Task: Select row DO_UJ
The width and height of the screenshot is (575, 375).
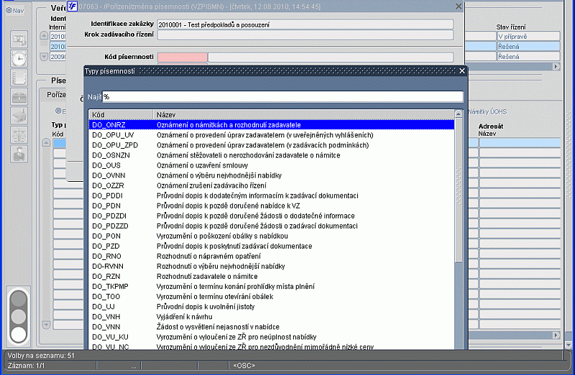Action: coord(272,307)
